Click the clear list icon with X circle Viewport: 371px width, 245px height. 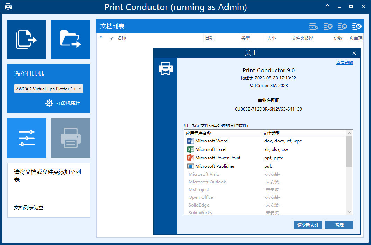click(x=328, y=26)
